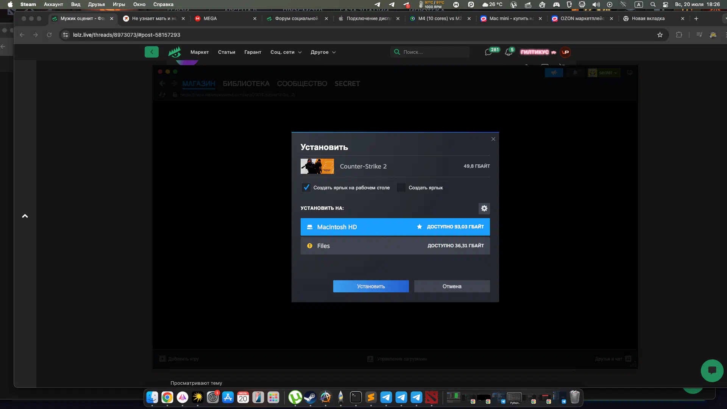Click scroll-to-top chevron arrow
This screenshot has height=409, width=727.
(25, 216)
